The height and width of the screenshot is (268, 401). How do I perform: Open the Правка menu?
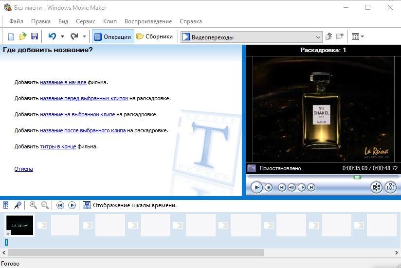tap(41, 21)
